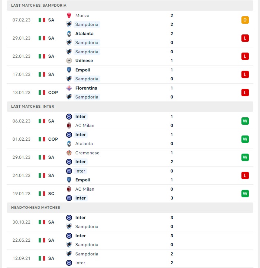Click the Cremonese team crest icon
Screen dimensions: 260x268
69,153
